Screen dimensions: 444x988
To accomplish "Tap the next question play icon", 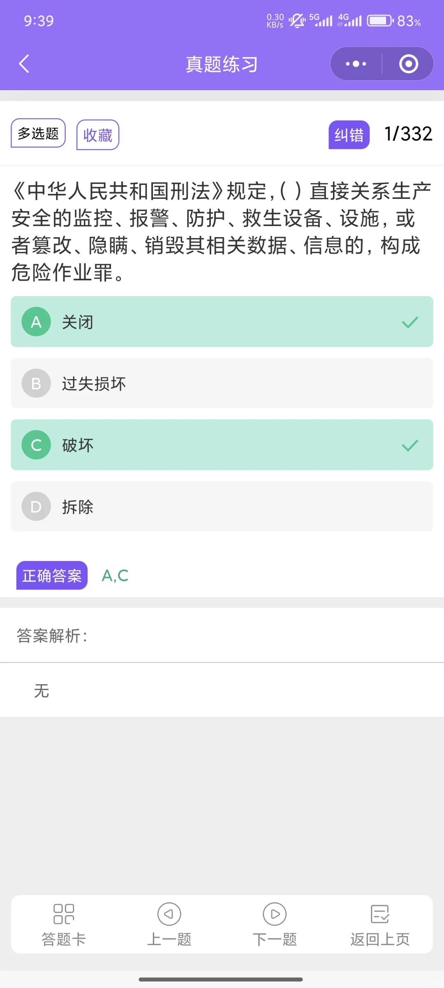I will click(x=275, y=914).
